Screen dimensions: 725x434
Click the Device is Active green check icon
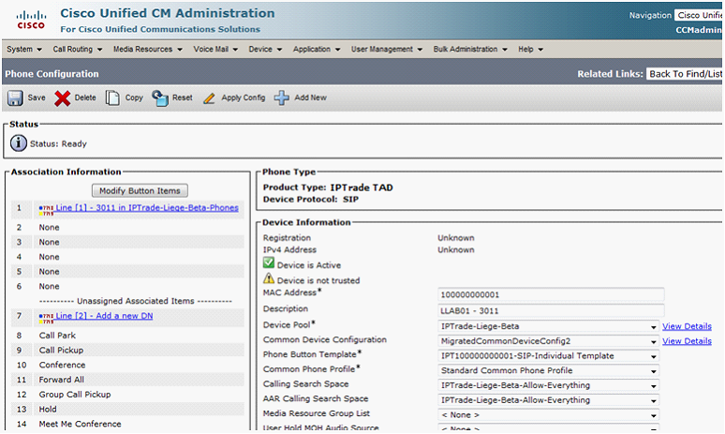click(269, 262)
